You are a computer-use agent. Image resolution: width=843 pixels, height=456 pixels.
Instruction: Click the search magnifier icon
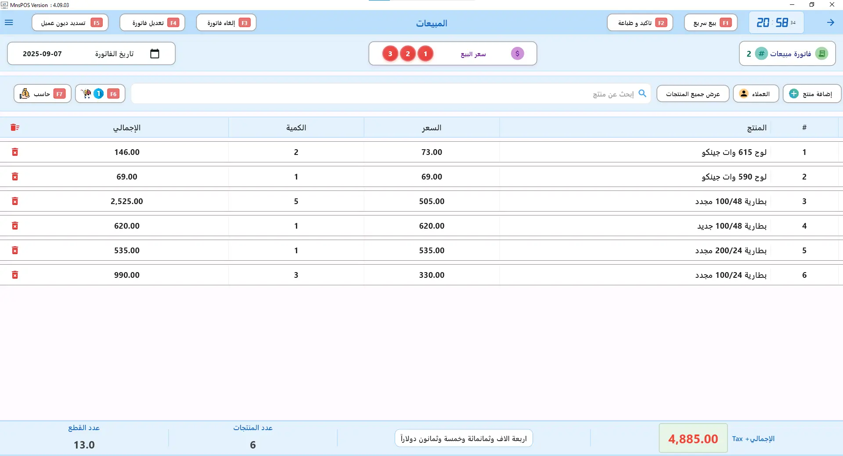pyautogui.click(x=642, y=93)
